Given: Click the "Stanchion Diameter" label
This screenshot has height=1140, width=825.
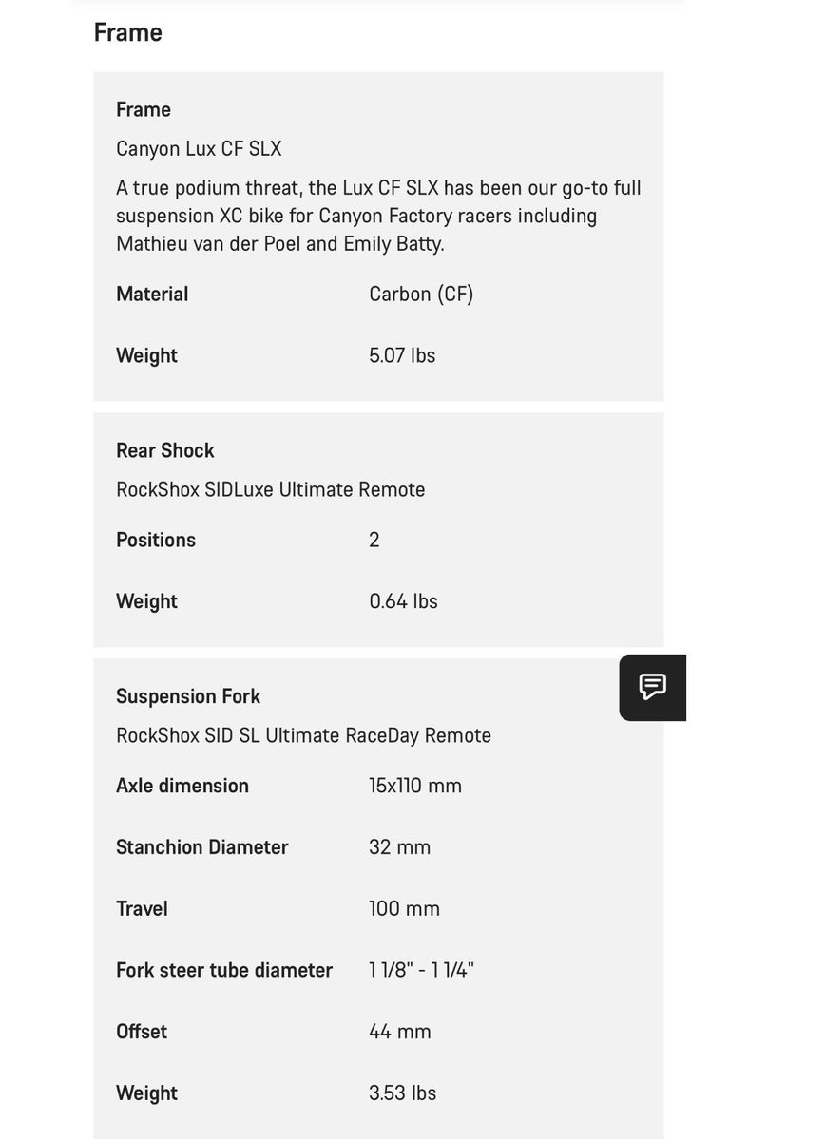Looking at the screenshot, I should tap(201, 847).
